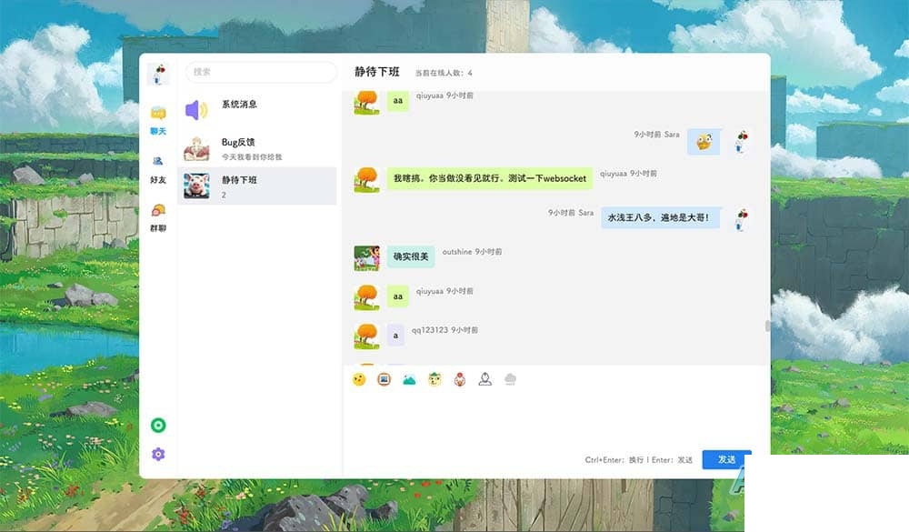
Task: Click the 'a' message from qq123123
Action: coord(395,336)
